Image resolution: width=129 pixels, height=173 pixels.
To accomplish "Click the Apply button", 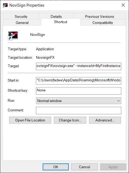I will [113, 167].
